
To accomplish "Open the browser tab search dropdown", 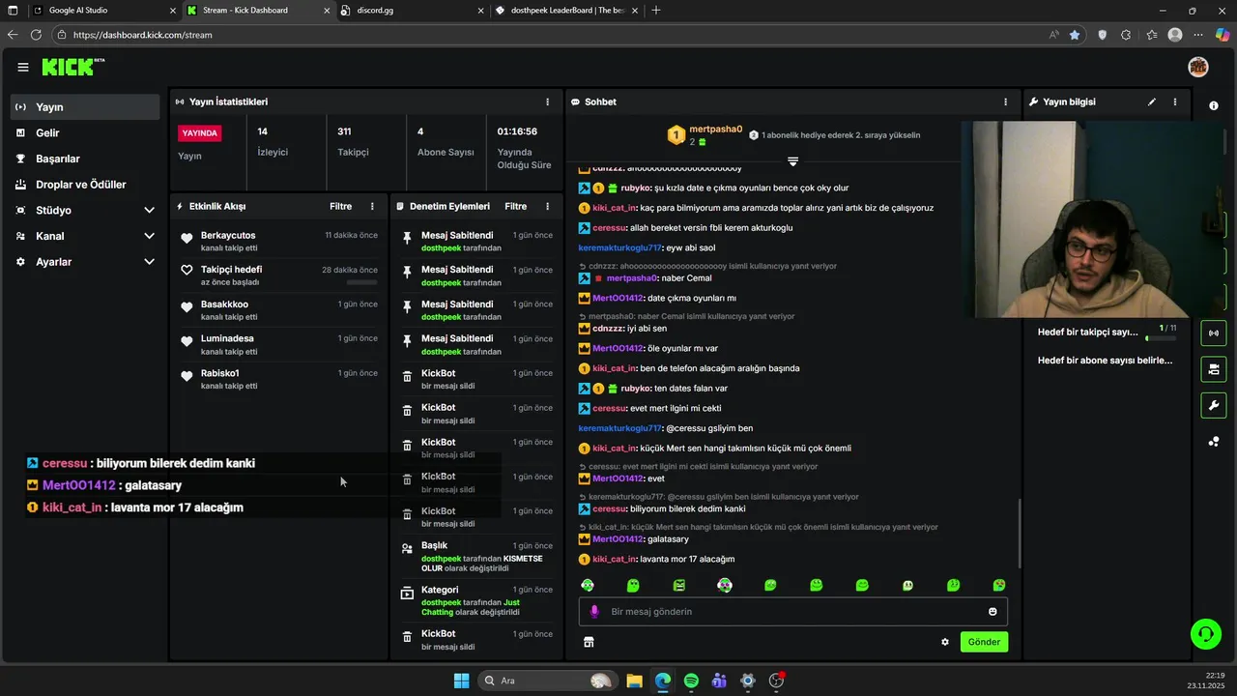I will click(13, 11).
